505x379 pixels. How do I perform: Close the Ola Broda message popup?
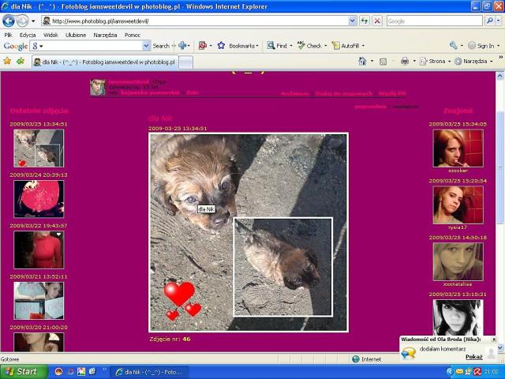[494, 339]
